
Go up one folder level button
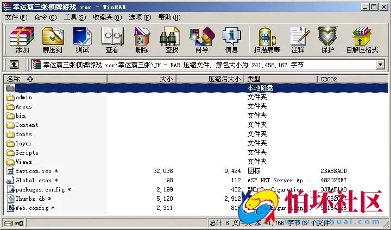tap(14, 65)
